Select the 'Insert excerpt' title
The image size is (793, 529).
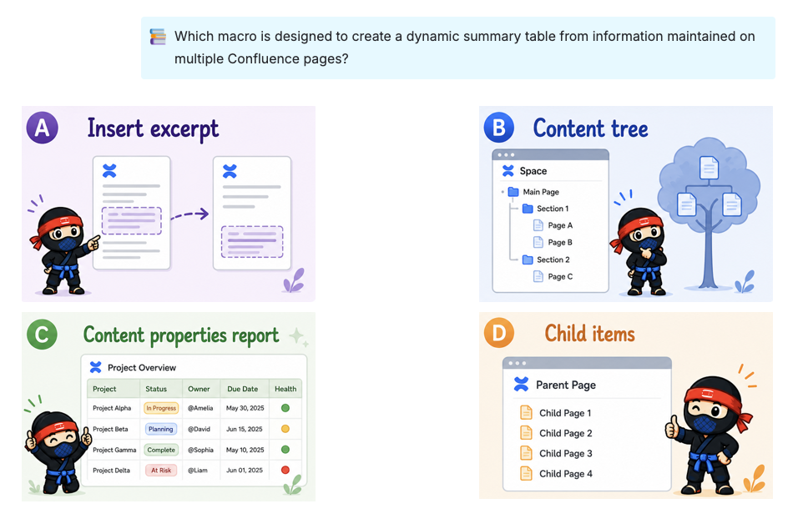154,129
